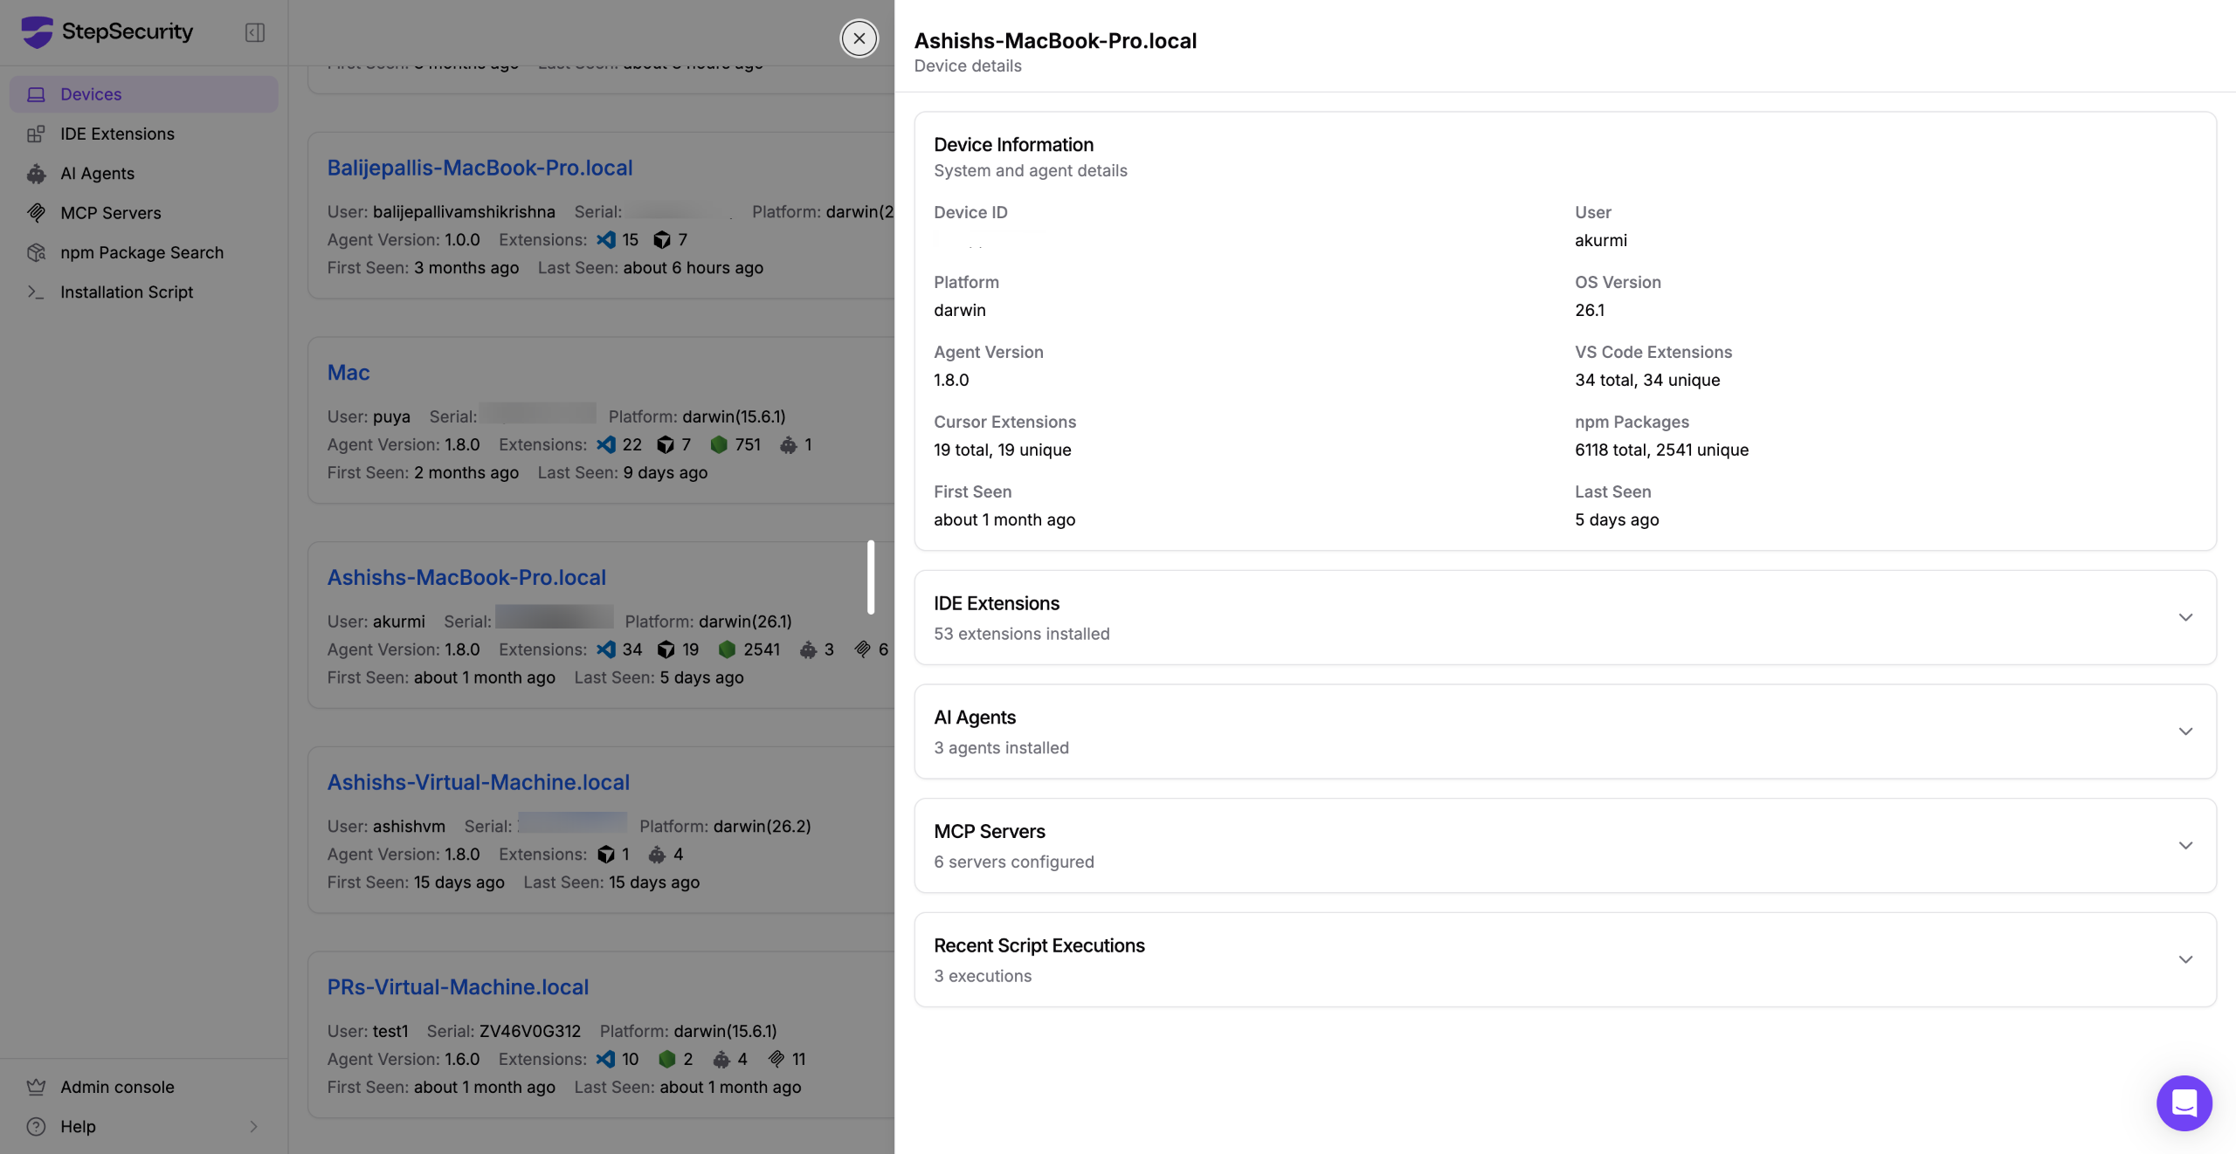Open Installation Script from the sidebar

(127, 292)
